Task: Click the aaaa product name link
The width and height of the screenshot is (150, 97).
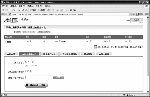Action: (9, 41)
